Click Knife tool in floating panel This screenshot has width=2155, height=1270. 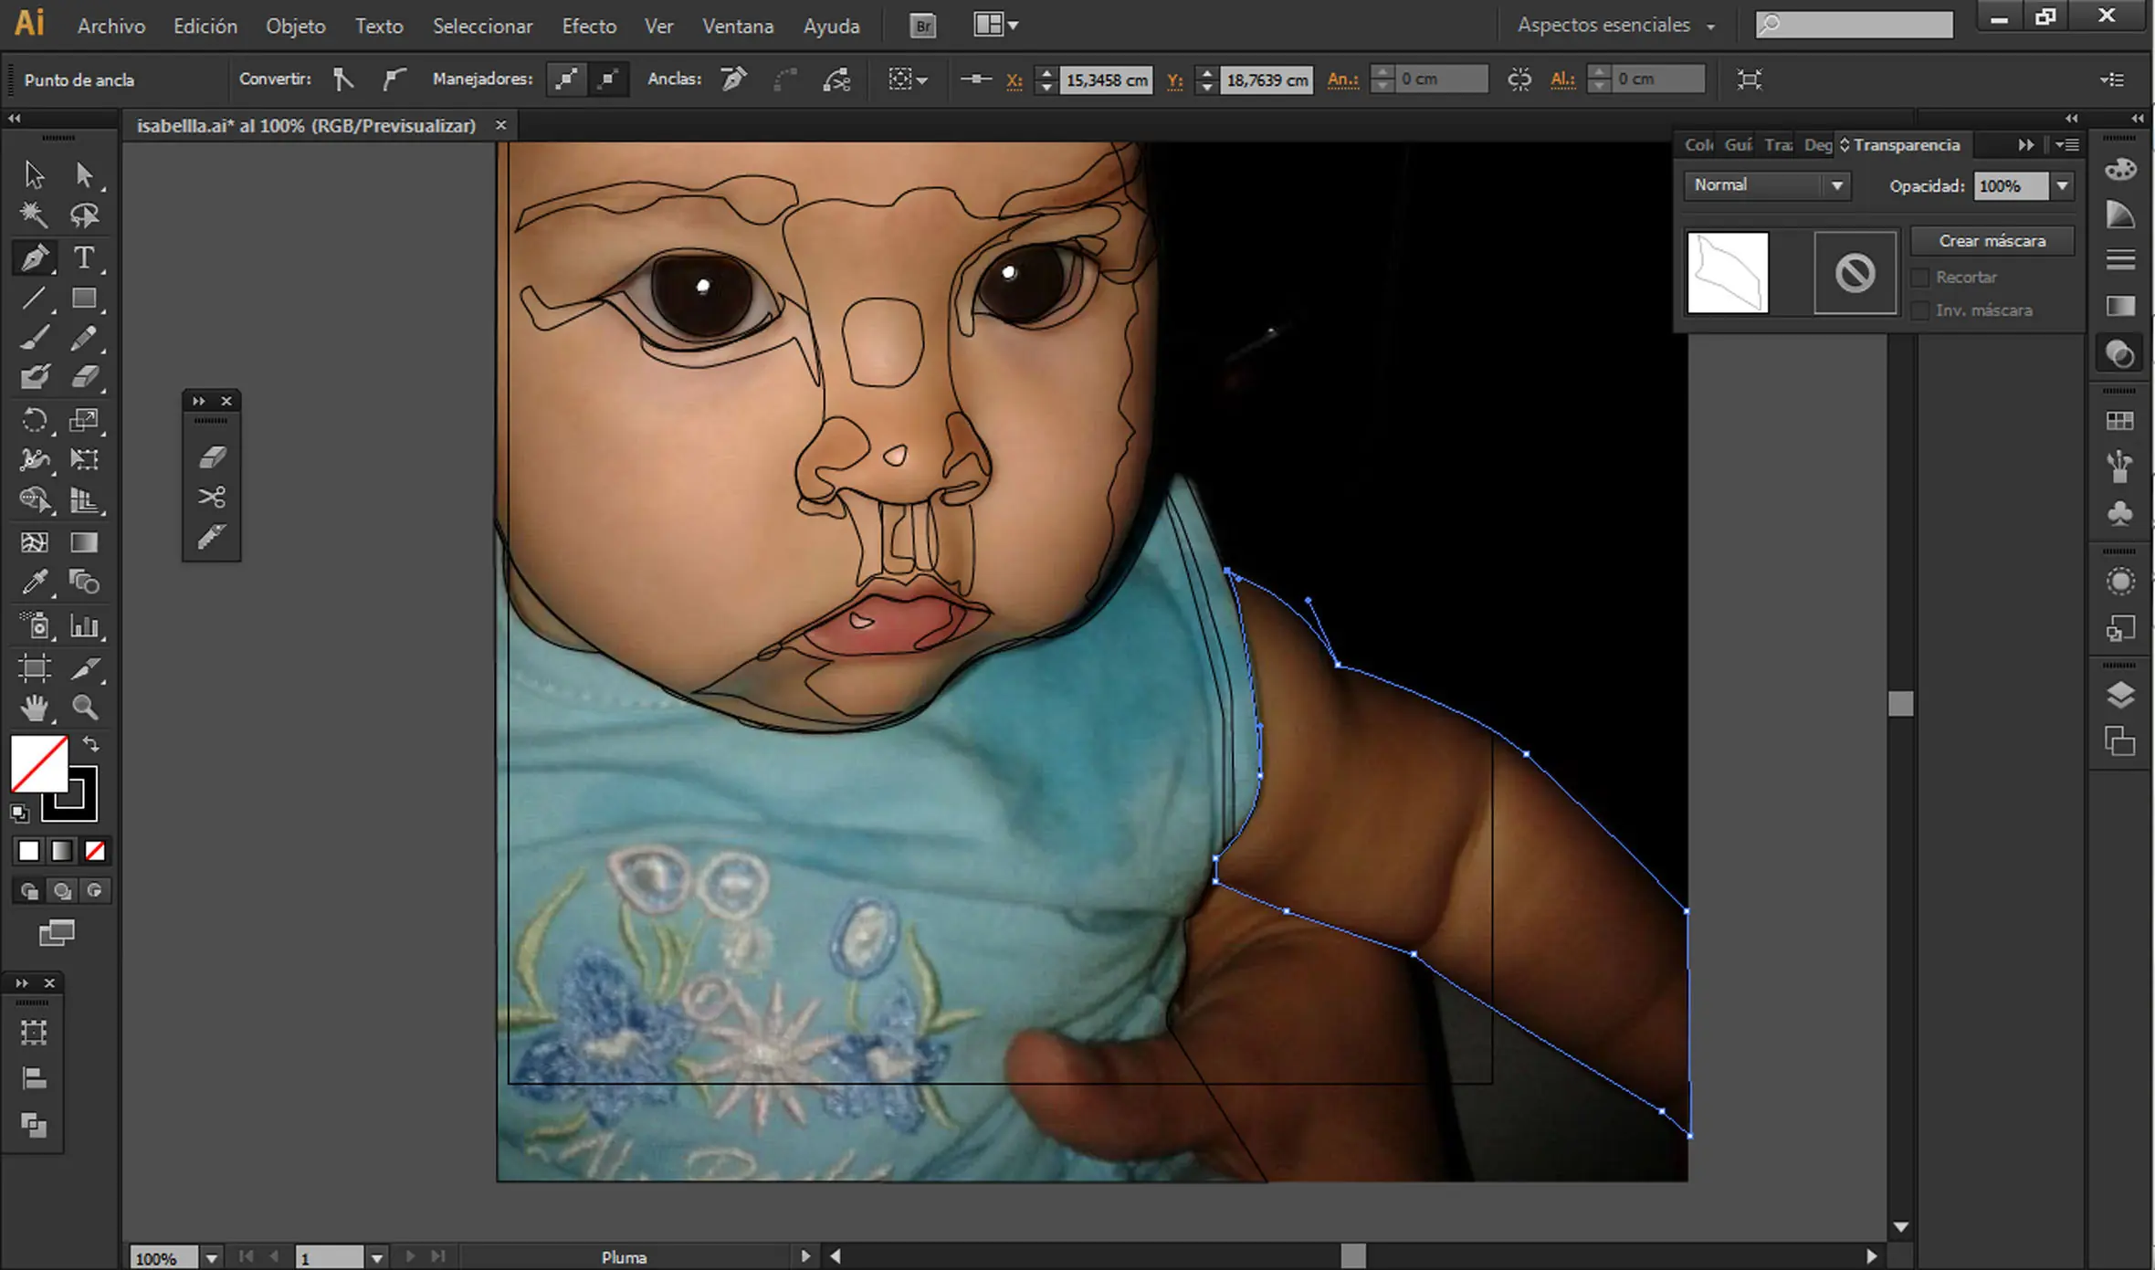point(212,536)
